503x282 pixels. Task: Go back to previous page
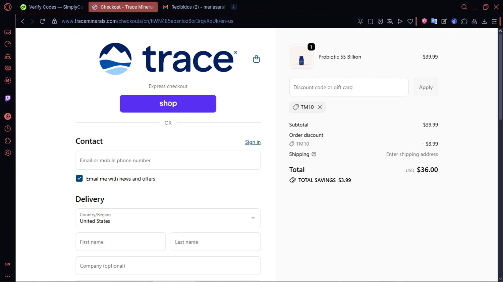(x=22, y=21)
